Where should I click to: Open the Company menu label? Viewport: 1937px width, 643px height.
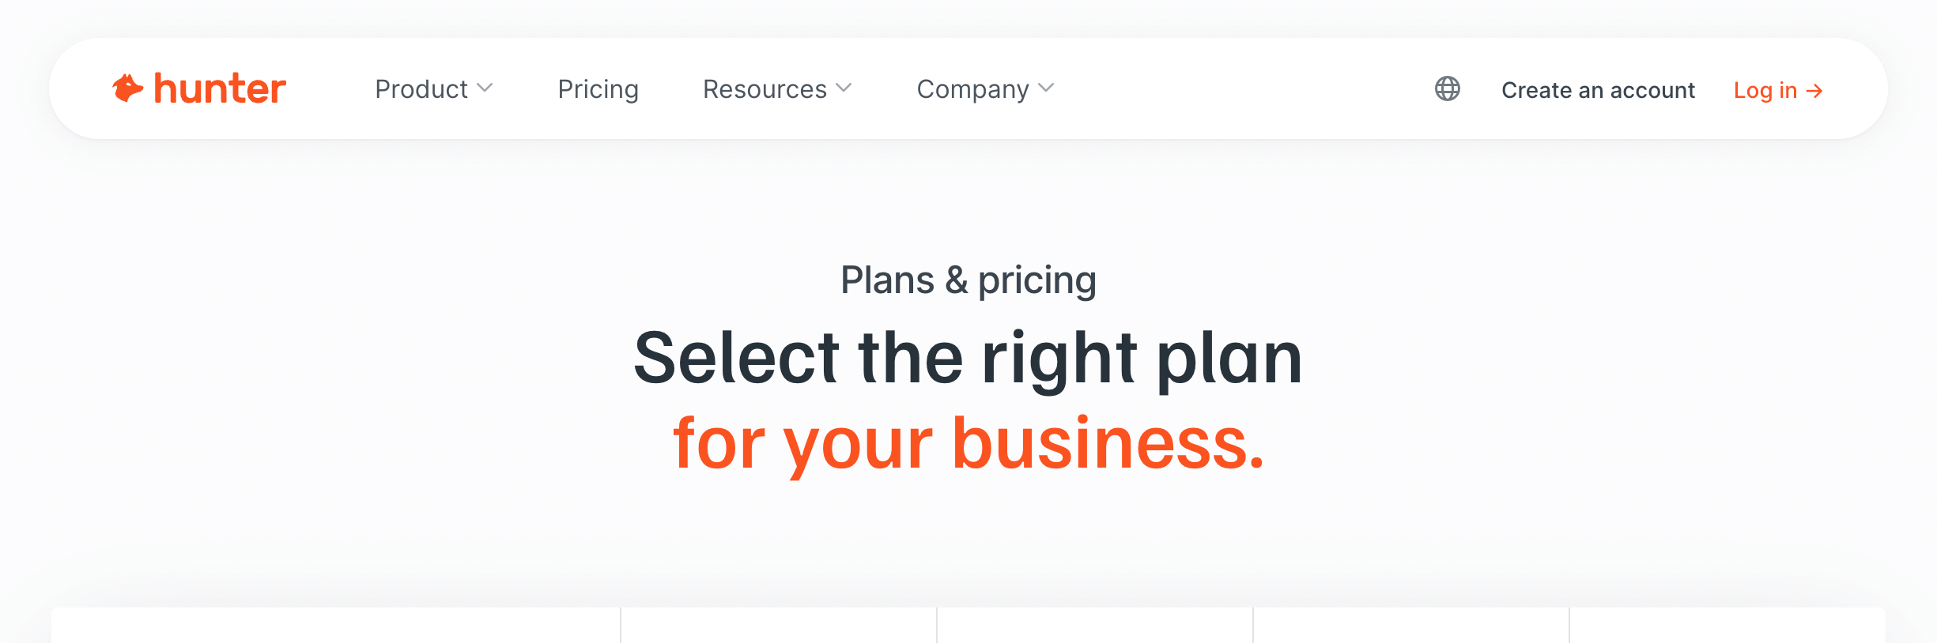(972, 89)
